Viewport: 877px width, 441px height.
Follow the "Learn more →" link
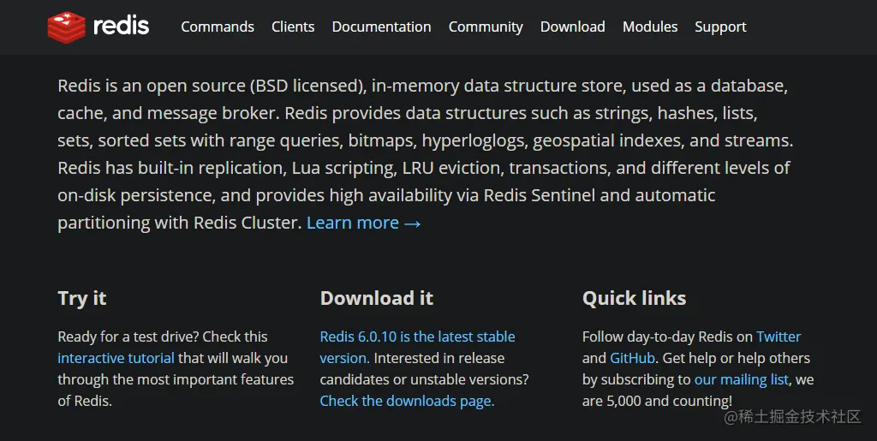click(364, 223)
